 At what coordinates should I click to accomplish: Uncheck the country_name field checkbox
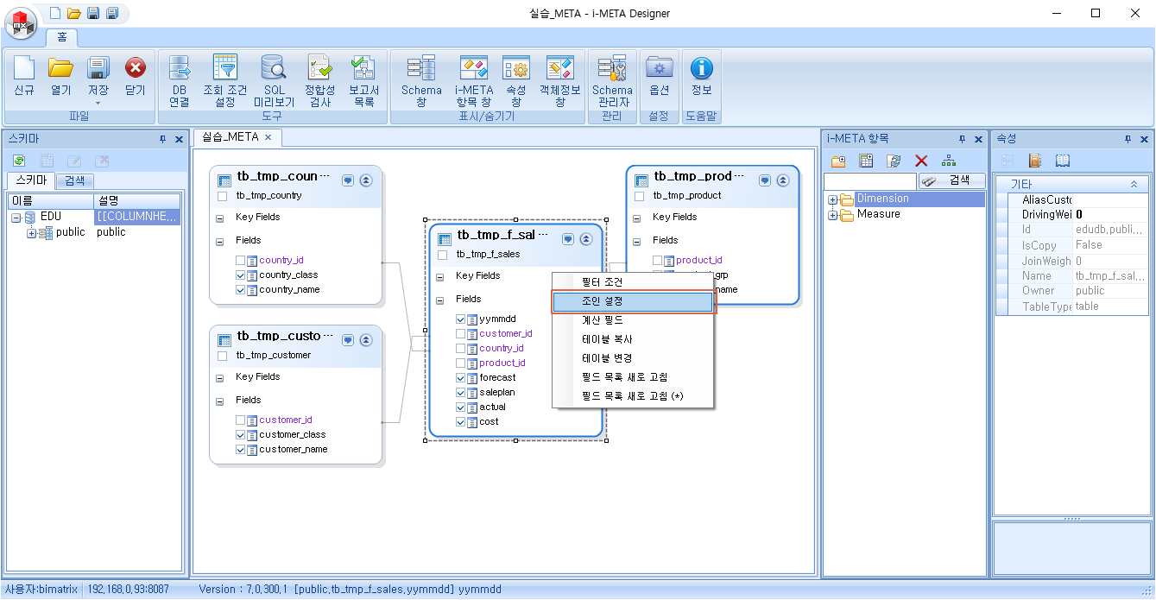click(241, 289)
